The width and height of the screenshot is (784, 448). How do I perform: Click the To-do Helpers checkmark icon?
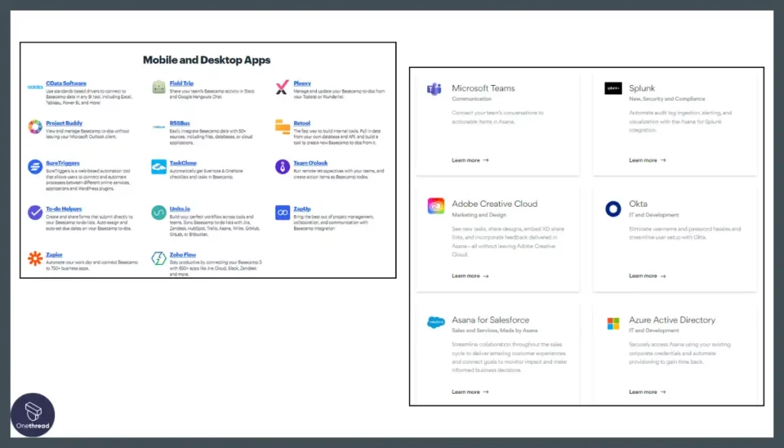click(x=35, y=212)
